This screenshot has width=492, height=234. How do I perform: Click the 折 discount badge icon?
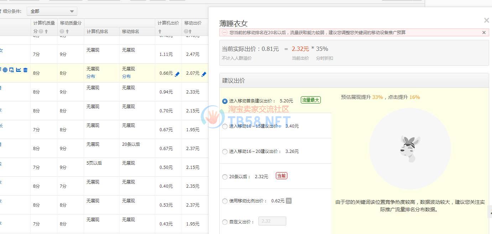(x=289, y=201)
